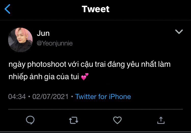The width and height of the screenshot is (191, 133).
Task: Open the @Yeonjunnie handle profile
Action: click(55, 43)
